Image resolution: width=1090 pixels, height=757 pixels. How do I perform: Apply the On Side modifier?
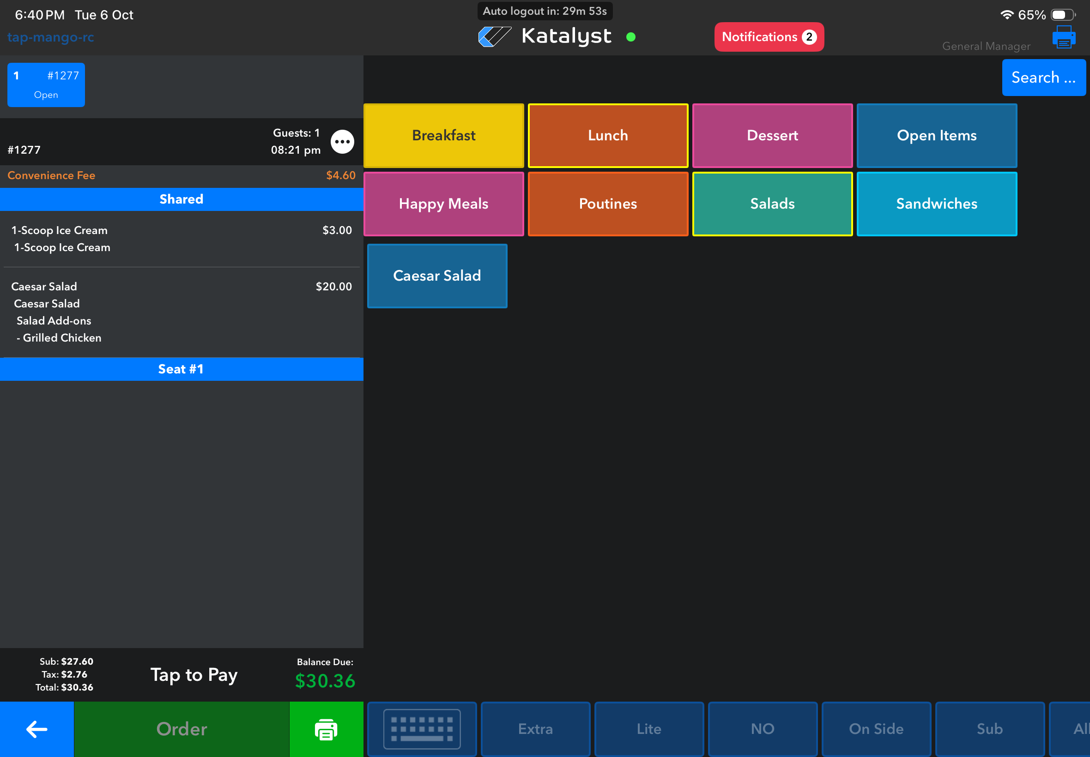876,729
